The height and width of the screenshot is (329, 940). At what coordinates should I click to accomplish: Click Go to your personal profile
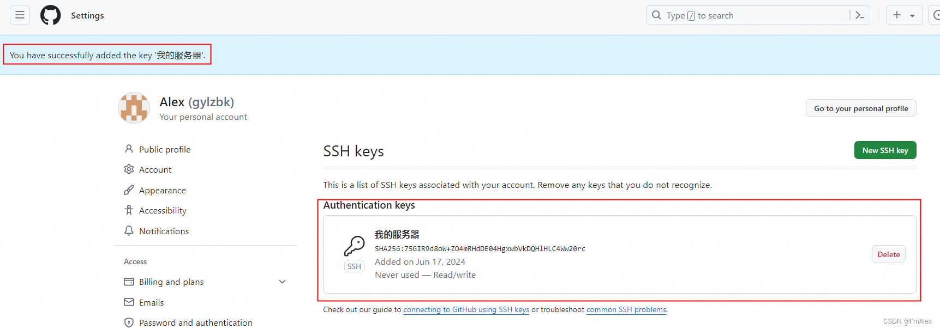click(861, 108)
